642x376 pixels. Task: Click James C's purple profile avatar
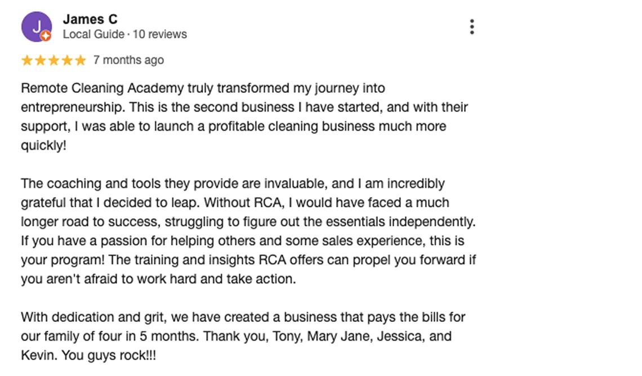click(36, 26)
